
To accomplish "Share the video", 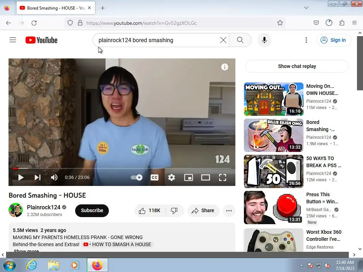I will (203, 210).
